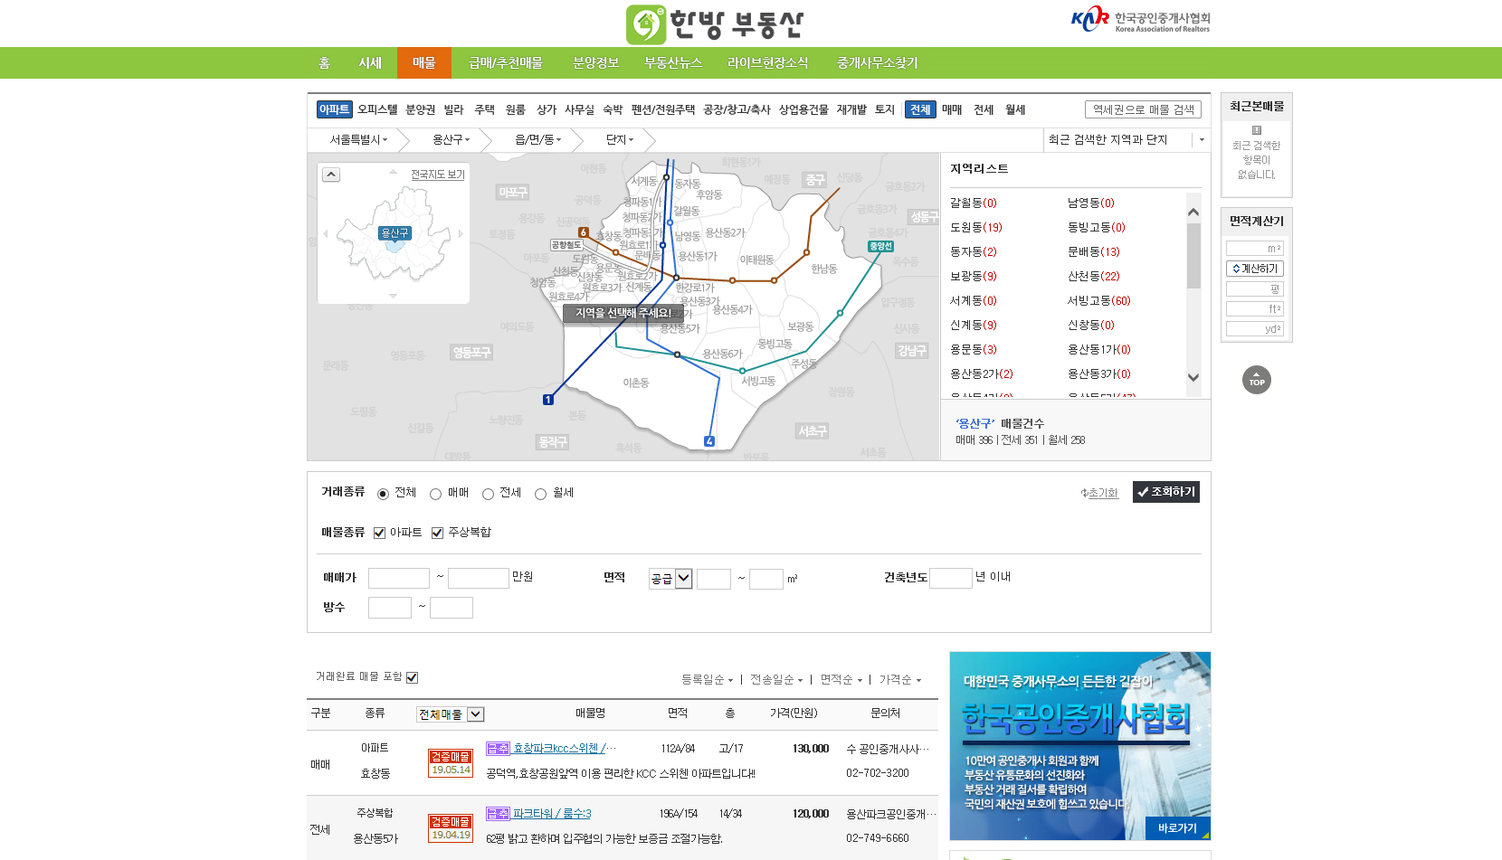Select the 전세 transaction type radio
Image resolution: width=1502 pixels, height=860 pixels.
(488, 494)
